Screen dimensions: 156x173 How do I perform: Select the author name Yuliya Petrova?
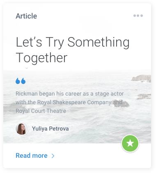(50, 129)
